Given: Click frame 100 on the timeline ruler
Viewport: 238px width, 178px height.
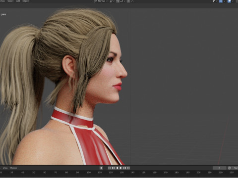Looking at the screenshot, I should tap(89, 173).
